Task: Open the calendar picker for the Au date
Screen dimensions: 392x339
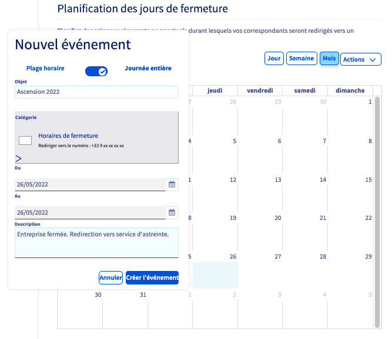Action: coord(172,212)
